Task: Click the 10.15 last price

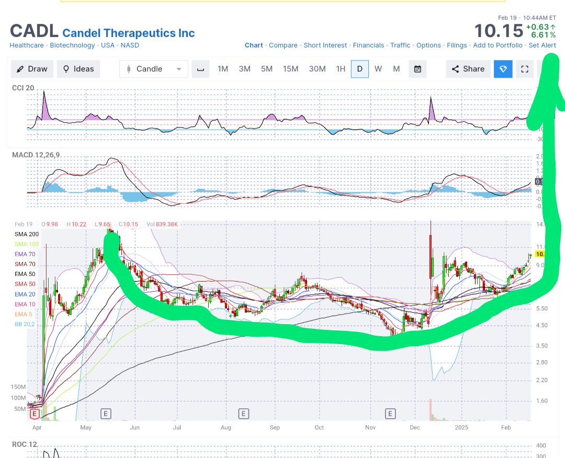Action: (499, 31)
